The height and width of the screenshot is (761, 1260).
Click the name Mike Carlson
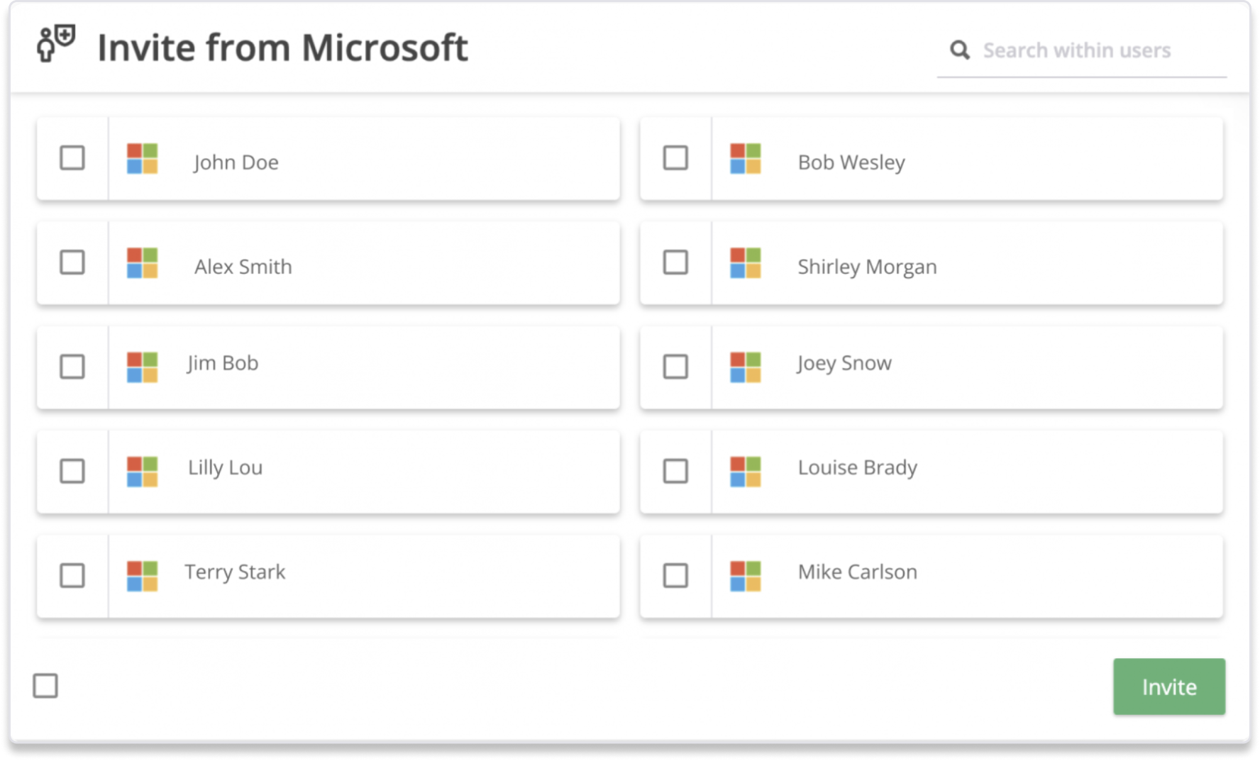[857, 572]
